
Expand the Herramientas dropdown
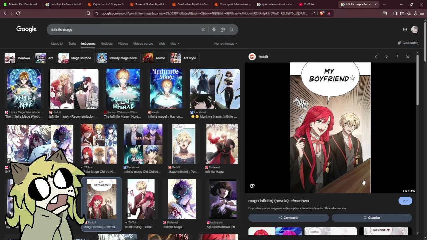[226, 44]
